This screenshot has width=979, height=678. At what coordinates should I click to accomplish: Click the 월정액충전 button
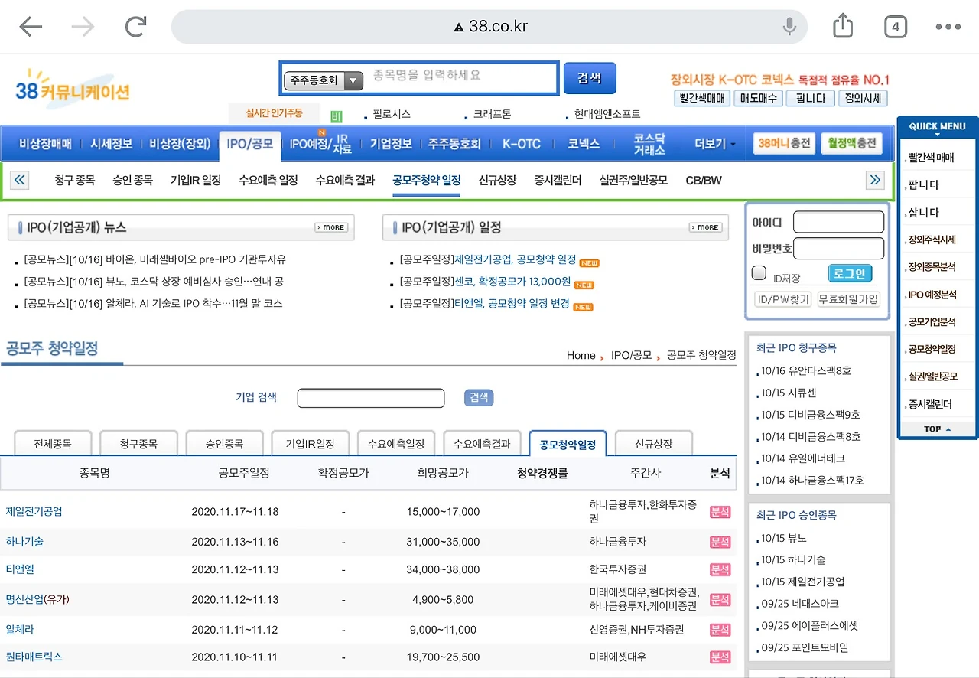point(851,144)
